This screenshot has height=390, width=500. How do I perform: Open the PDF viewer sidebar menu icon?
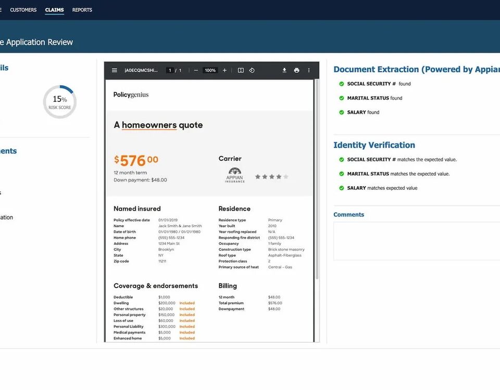114,70
